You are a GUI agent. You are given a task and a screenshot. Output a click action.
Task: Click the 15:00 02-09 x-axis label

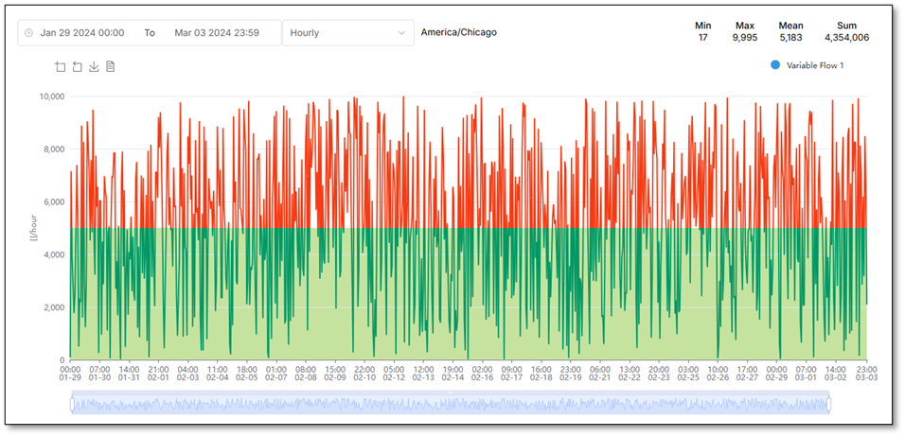click(x=335, y=373)
